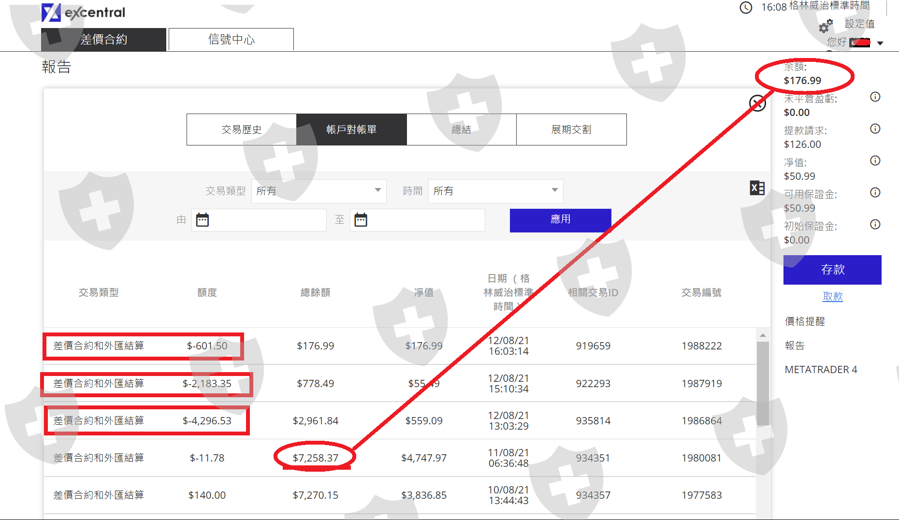The height and width of the screenshot is (520, 899).
Task: Show info for available margin
Action: [x=875, y=192]
